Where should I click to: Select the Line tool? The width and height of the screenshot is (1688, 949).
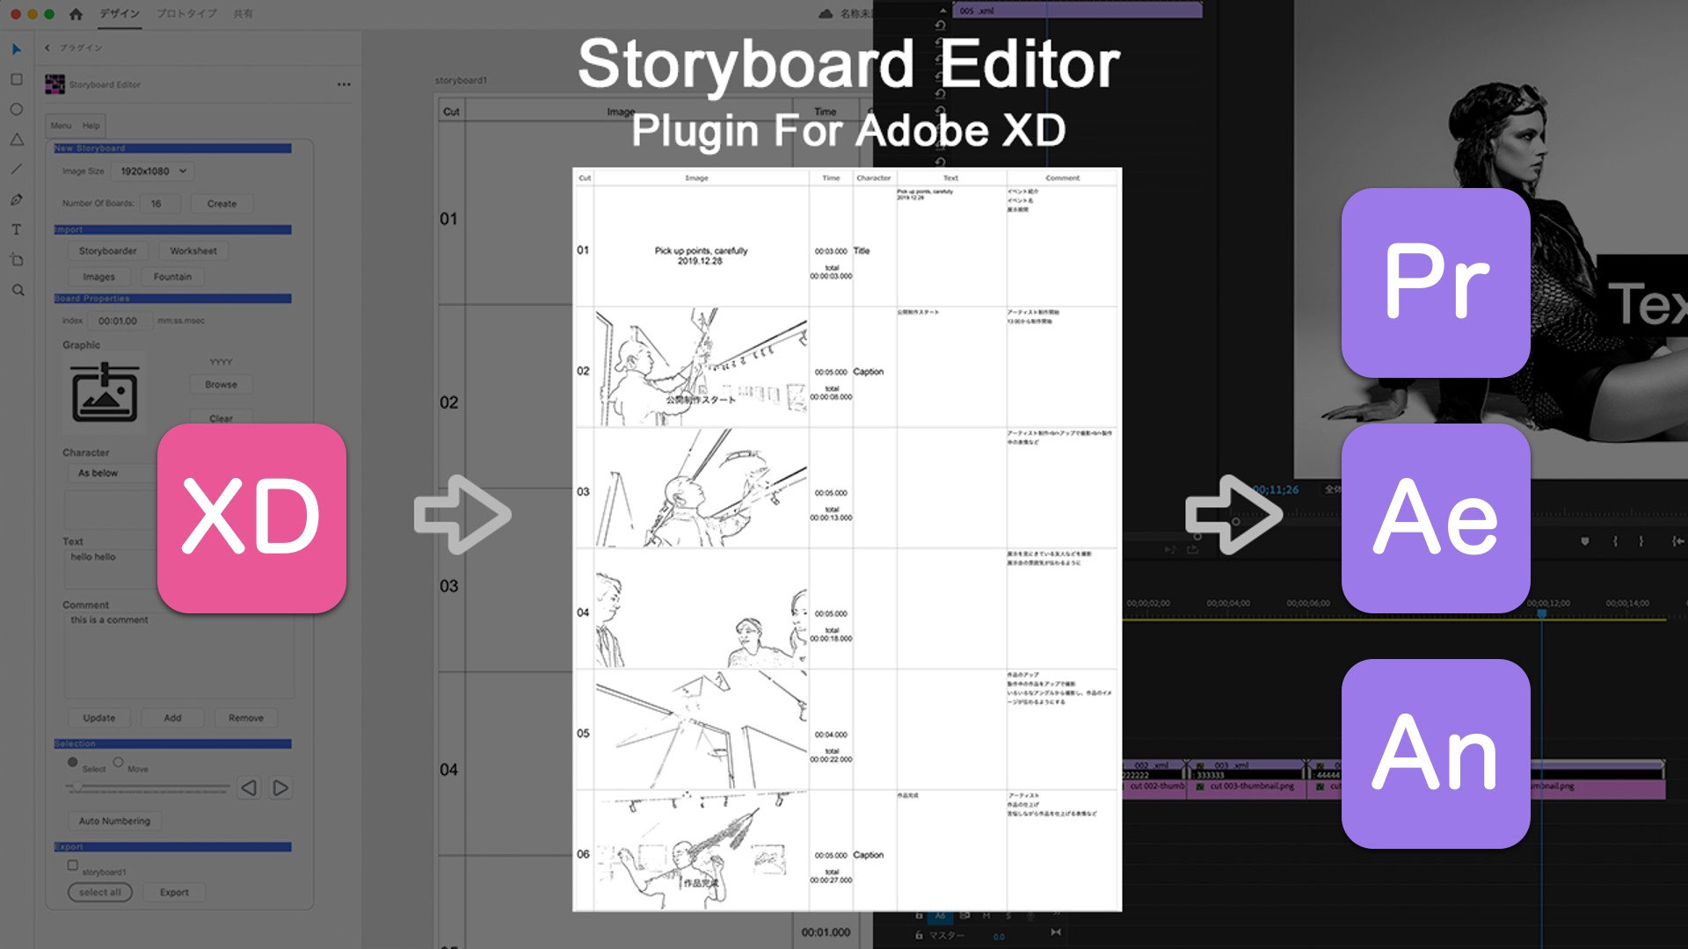point(14,167)
